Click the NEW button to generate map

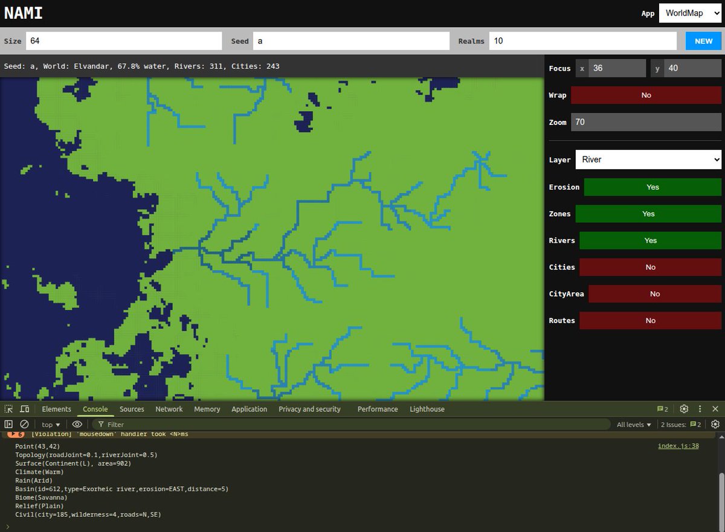coord(703,41)
